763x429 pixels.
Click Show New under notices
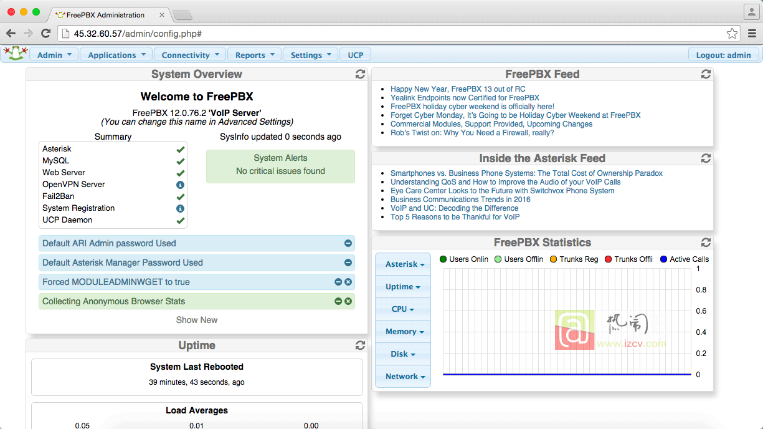click(197, 320)
